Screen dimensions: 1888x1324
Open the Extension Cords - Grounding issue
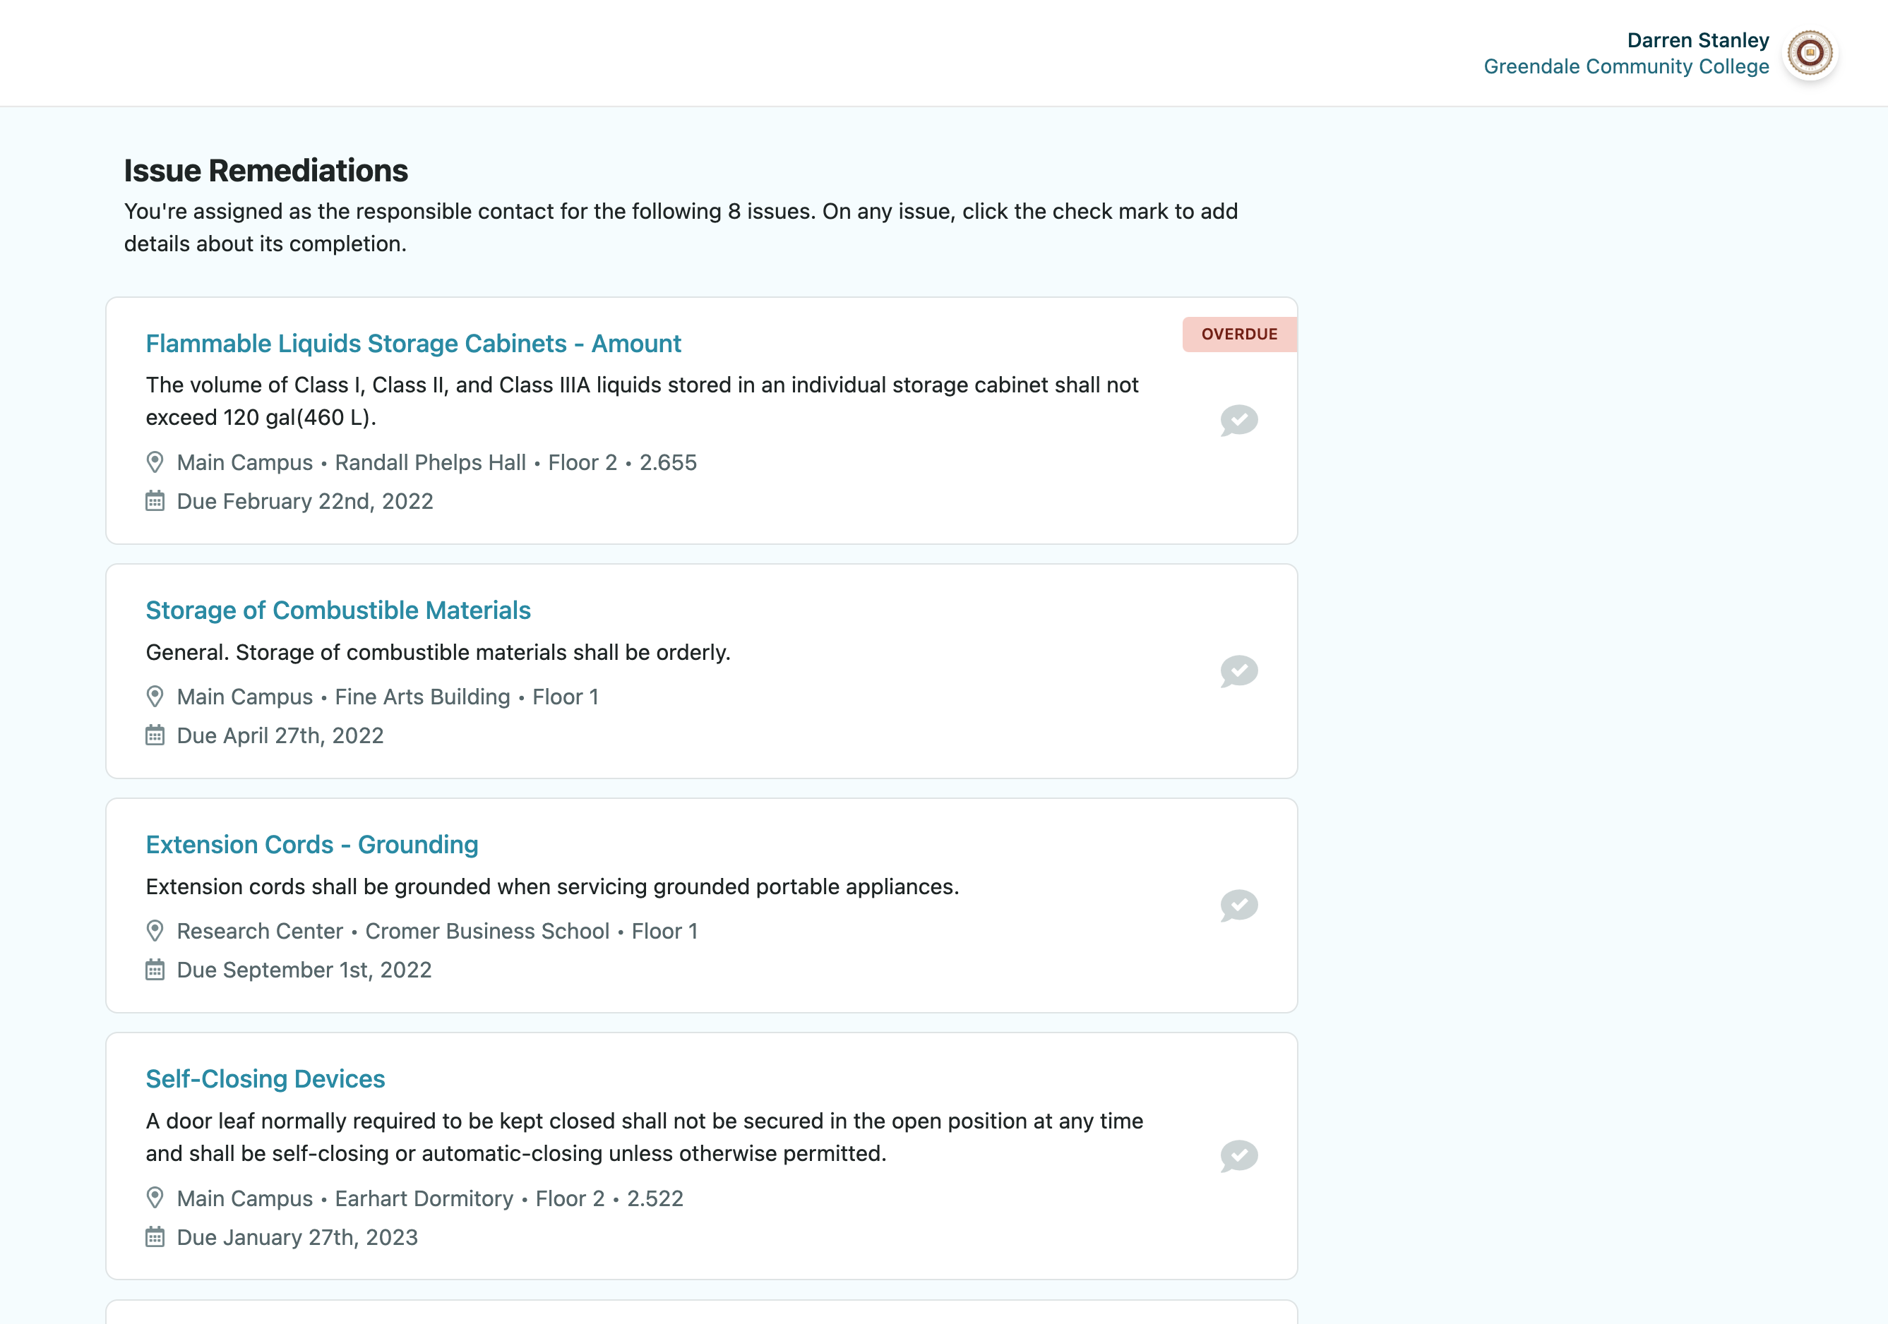(311, 844)
